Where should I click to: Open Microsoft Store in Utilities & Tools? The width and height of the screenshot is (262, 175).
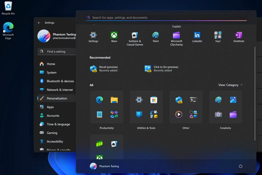tap(154, 100)
